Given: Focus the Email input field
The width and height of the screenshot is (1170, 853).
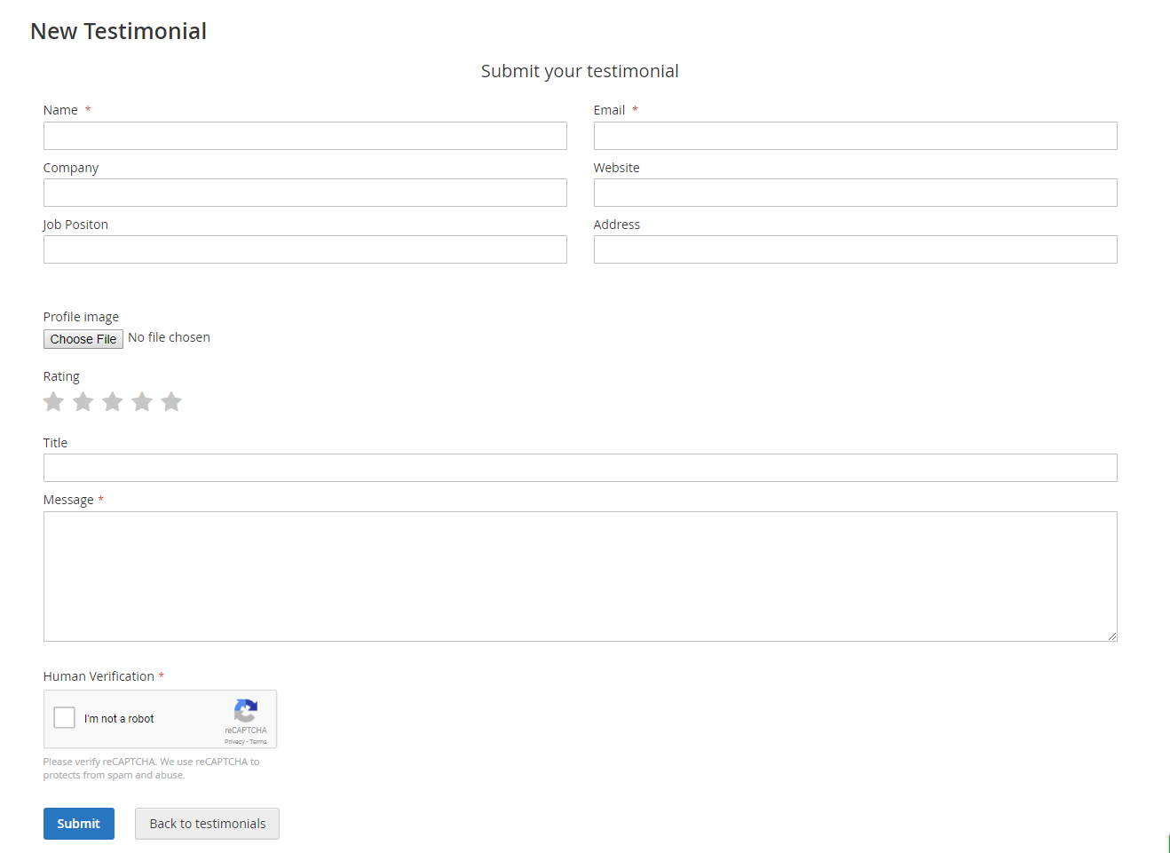Looking at the screenshot, I should click(x=855, y=136).
